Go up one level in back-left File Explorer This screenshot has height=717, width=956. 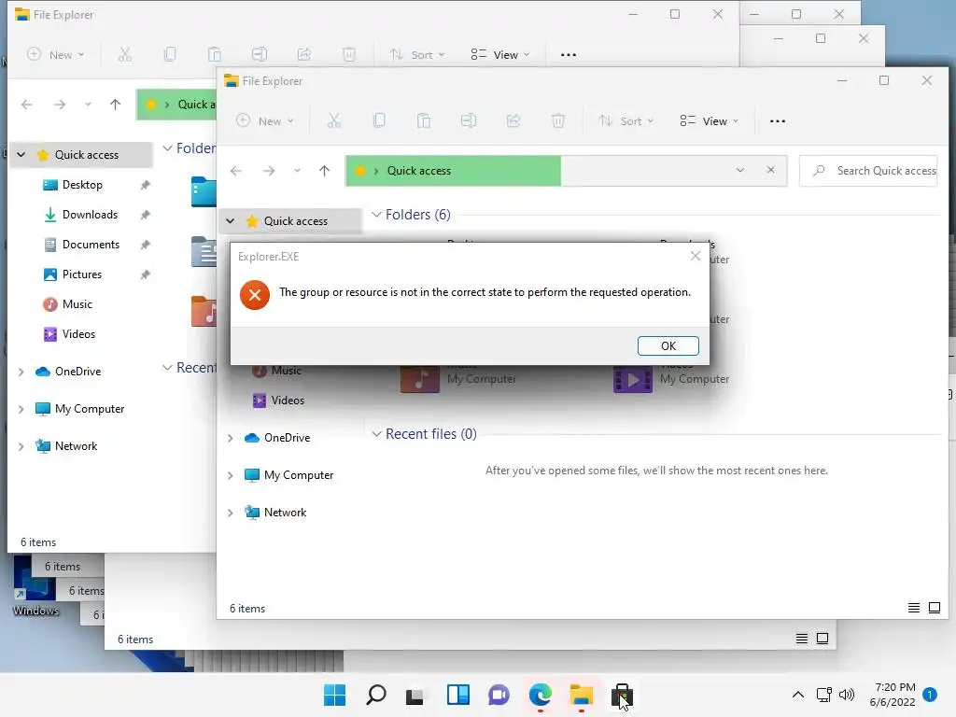pyautogui.click(x=115, y=105)
